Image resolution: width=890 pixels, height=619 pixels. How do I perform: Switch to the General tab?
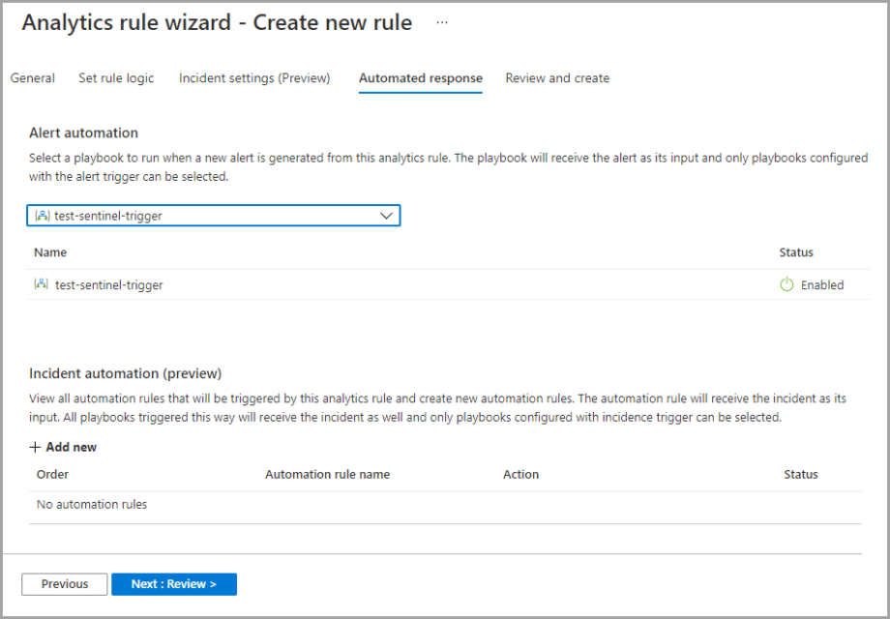coord(33,78)
